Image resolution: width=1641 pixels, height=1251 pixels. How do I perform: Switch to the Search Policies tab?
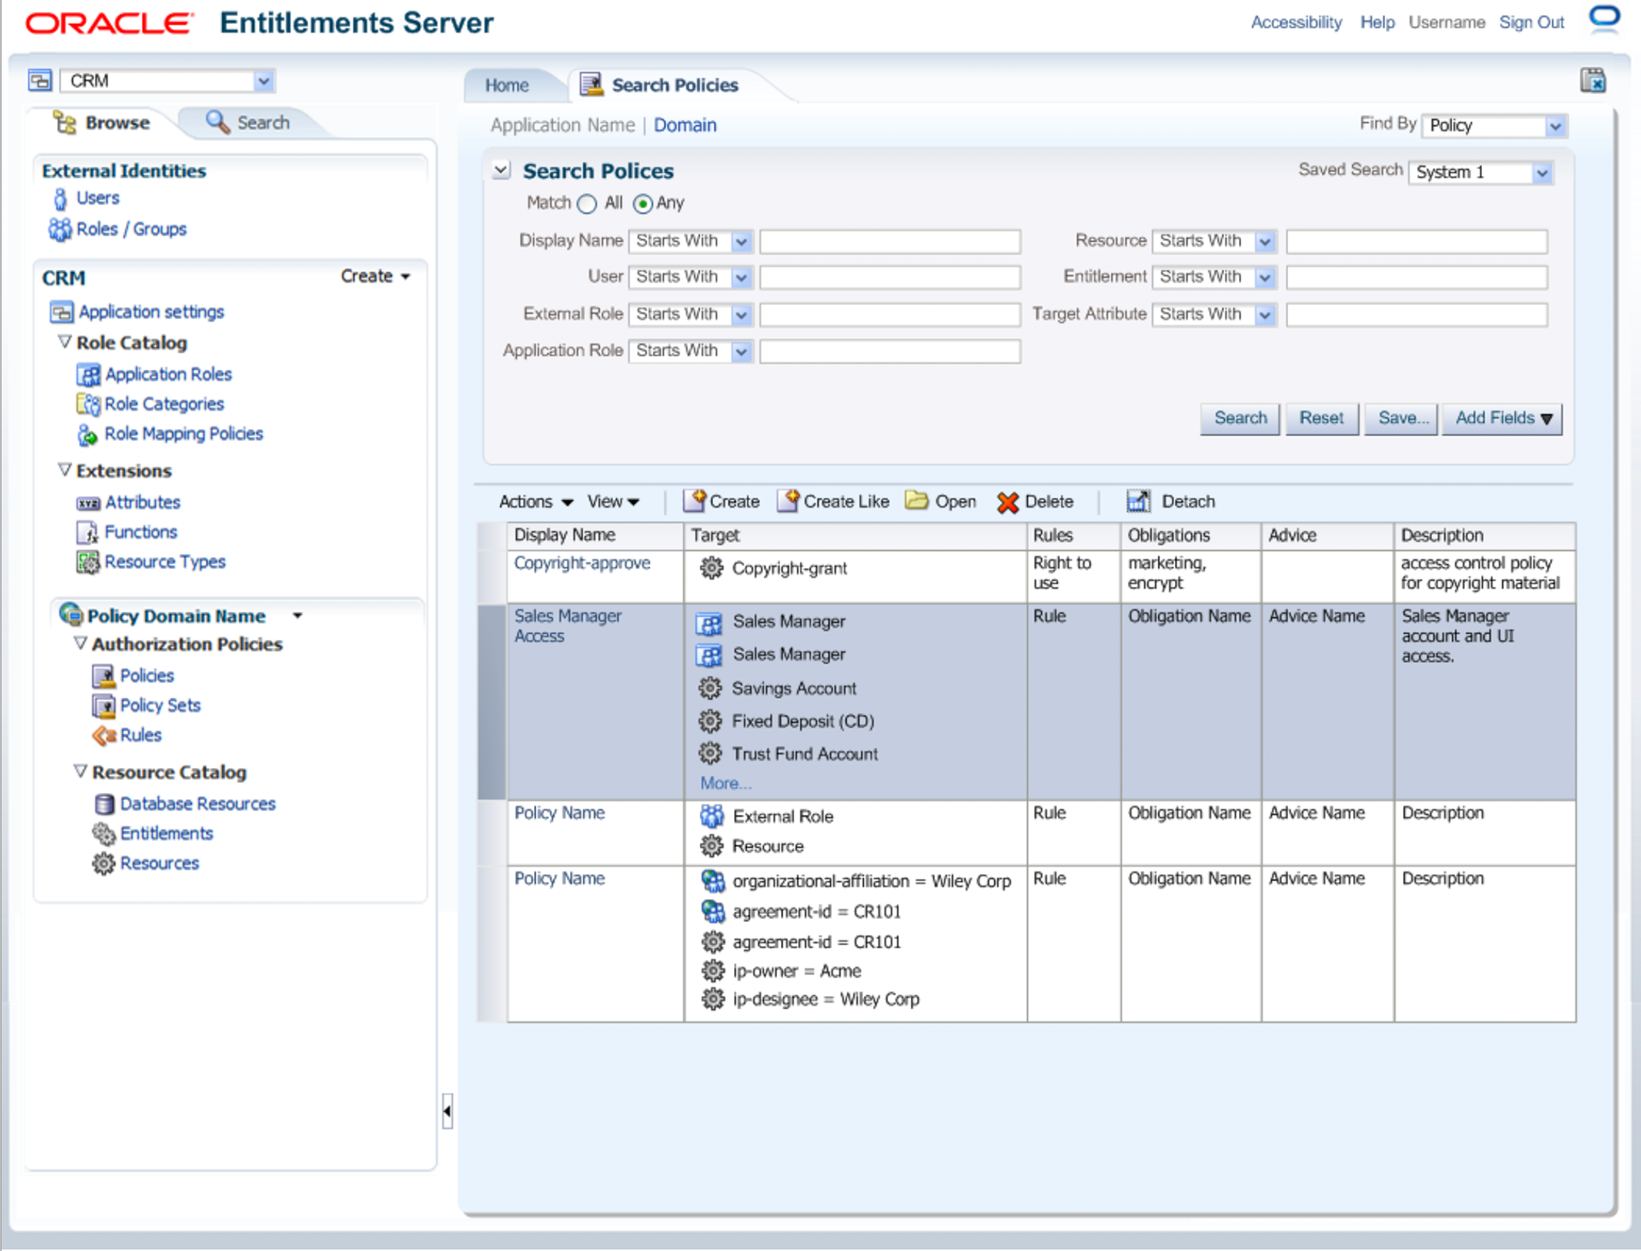(x=674, y=85)
